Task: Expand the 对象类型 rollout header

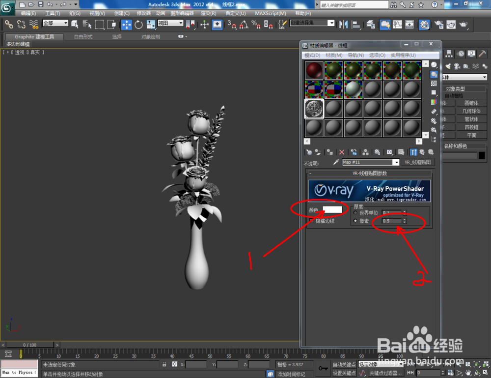Action: point(464,88)
